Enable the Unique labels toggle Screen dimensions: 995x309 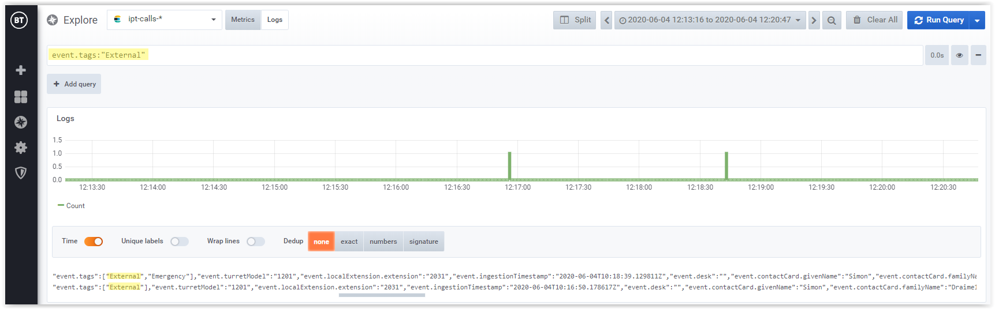[x=180, y=242]
